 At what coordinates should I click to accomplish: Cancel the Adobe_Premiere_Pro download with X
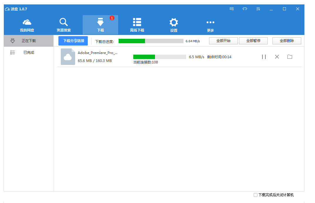pyautogui.click(x=277, y=57)
